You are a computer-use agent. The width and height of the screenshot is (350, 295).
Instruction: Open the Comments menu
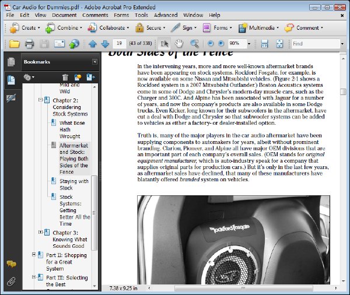click(x=95, y=15)
